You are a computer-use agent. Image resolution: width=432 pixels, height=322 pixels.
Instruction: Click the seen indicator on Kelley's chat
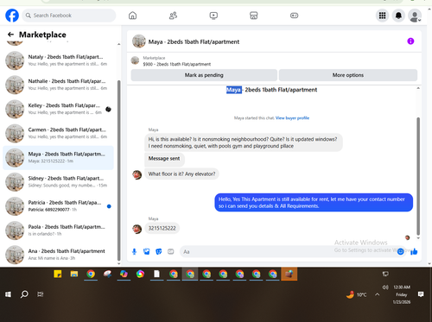point(108,110)
